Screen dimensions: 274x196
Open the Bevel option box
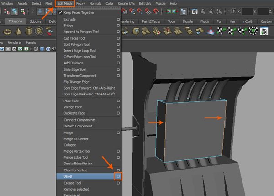(118, 176)
